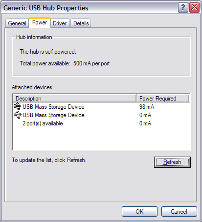Select the Power tab
202x222 pixels.
40,22
